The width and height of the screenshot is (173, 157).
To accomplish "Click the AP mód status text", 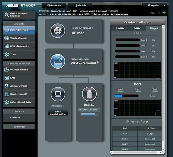I will pyautogui.click(x=78, y=33).
